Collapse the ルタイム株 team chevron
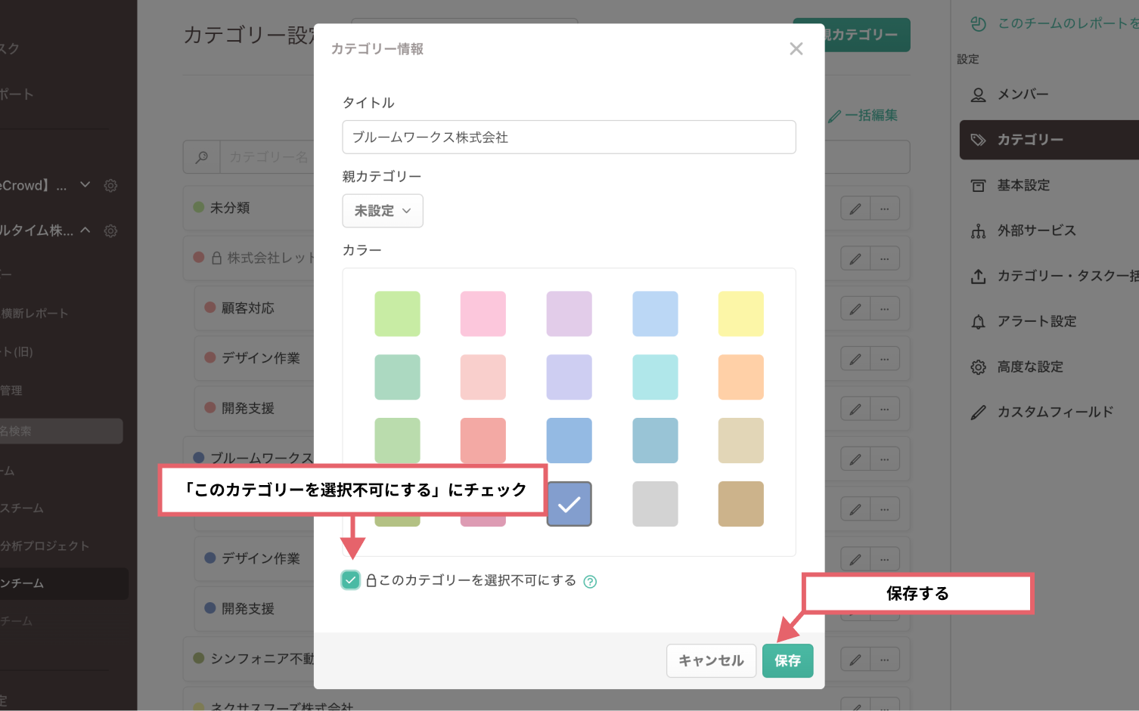This screenshot has height=711, width=1139. pos(85,230)
